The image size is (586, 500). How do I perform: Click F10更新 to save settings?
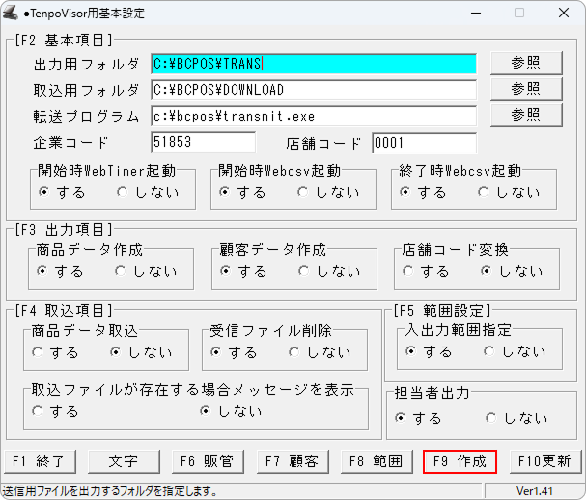coord(544,460)
